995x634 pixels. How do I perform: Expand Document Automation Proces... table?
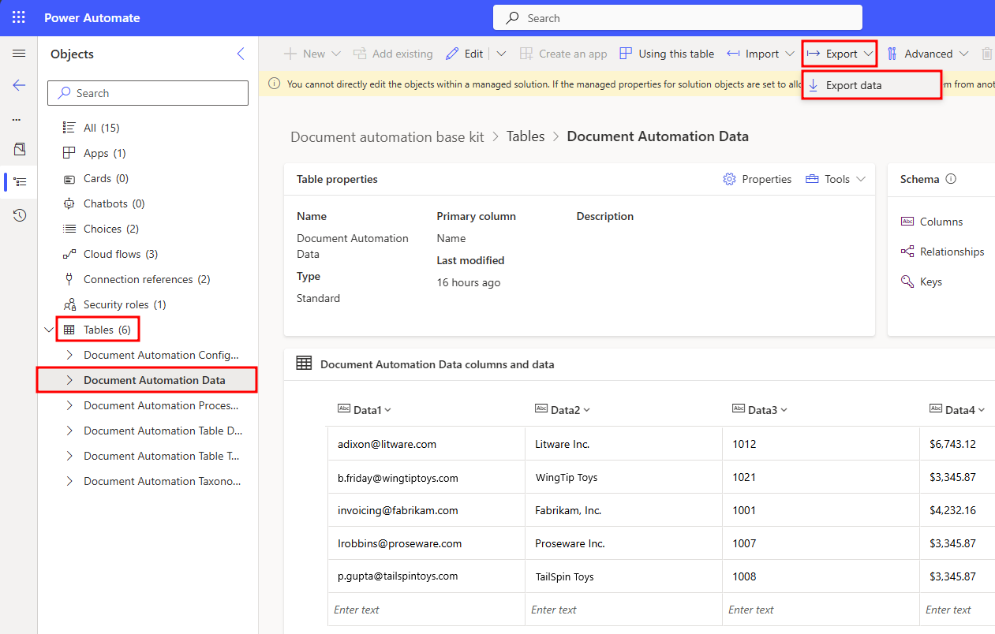(69, 405)
